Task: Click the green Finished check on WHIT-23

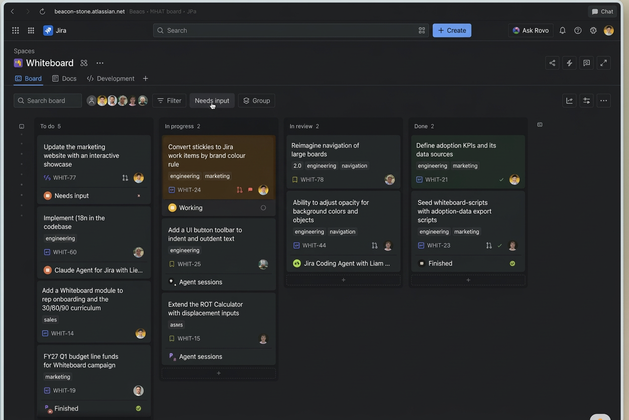Action: [x=513, y=263]
